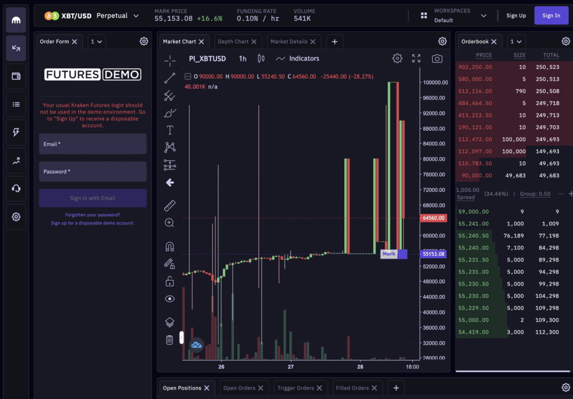Open the XBT/USD Perpetual market dropdown
The image size is (573, 399).
[x=91, y=16]
